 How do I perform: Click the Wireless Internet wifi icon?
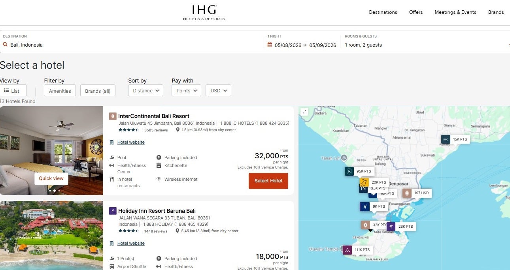coord(159,179)
